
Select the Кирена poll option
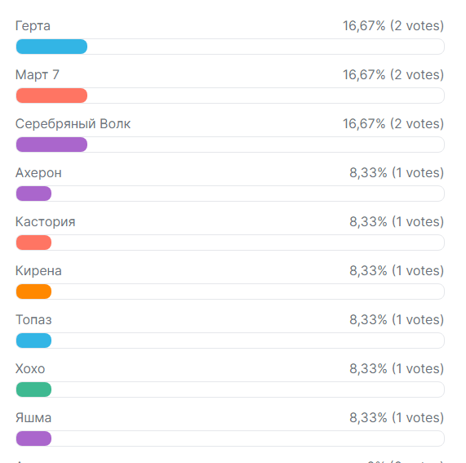tap(38, 270)
